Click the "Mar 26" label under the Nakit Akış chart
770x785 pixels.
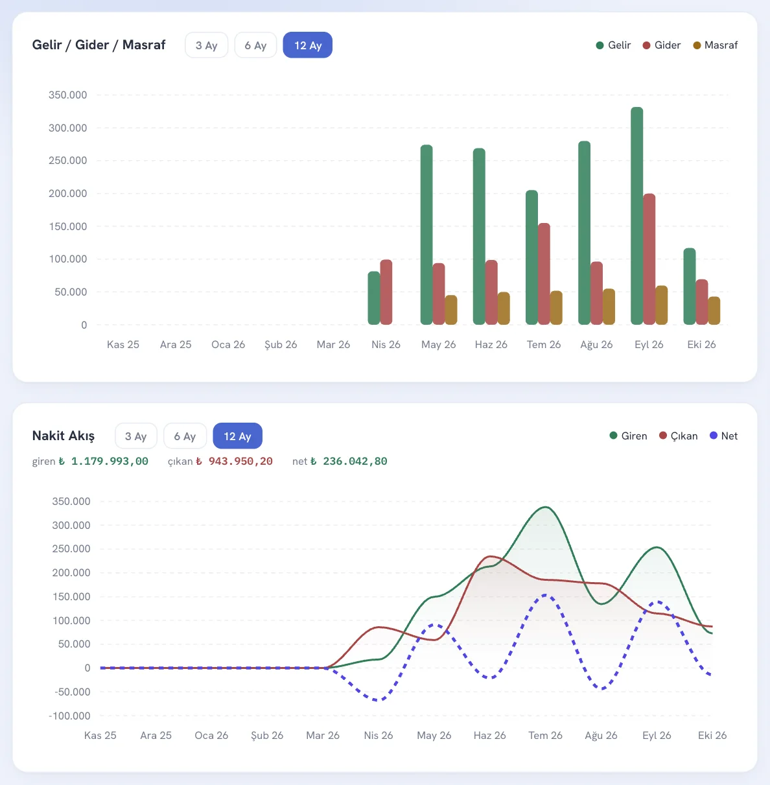[323, 736]
